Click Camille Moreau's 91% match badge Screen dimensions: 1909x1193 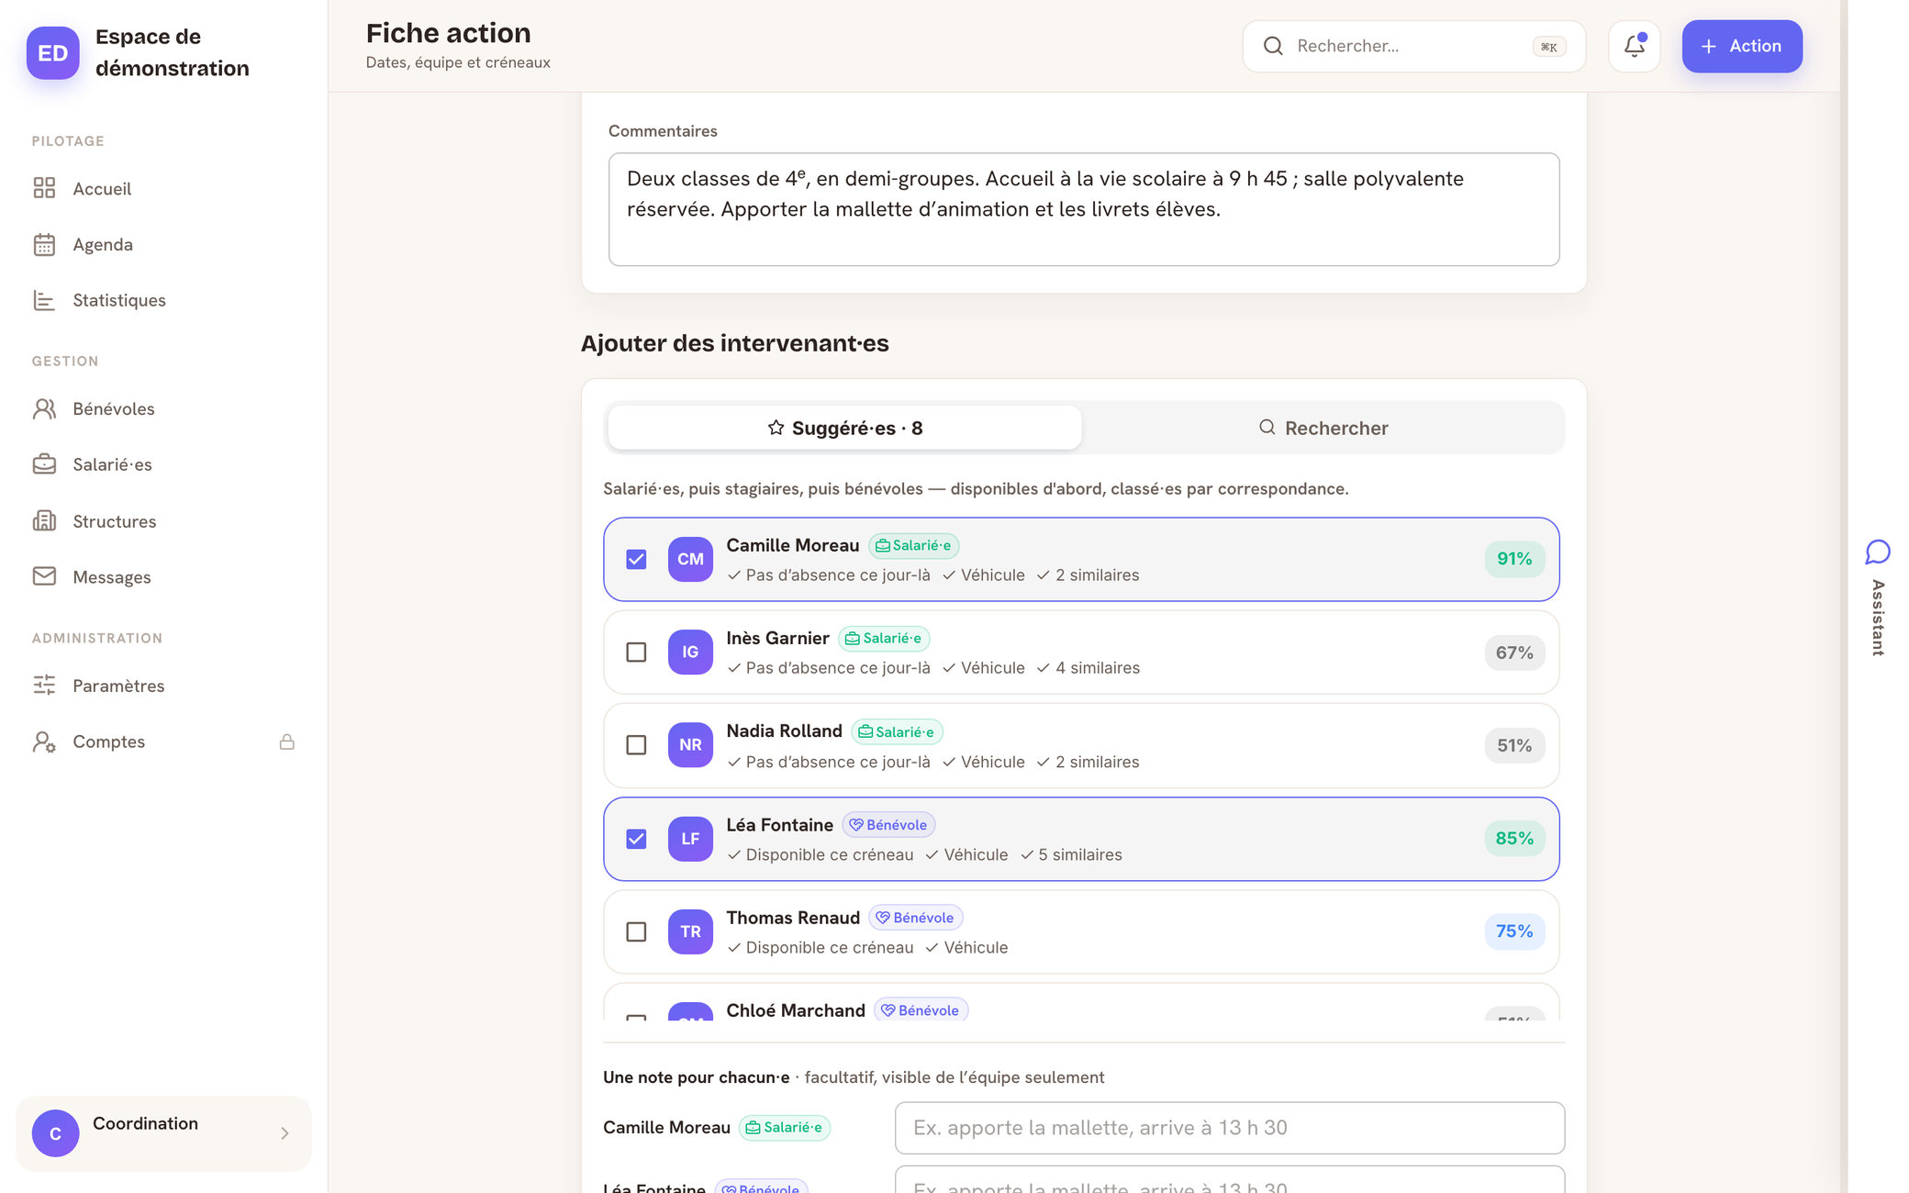[x=1514, y=559]
